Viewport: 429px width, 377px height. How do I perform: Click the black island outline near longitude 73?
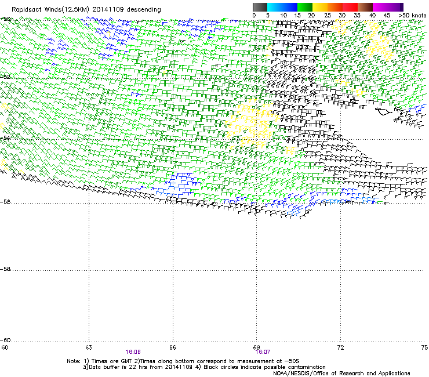383,111
